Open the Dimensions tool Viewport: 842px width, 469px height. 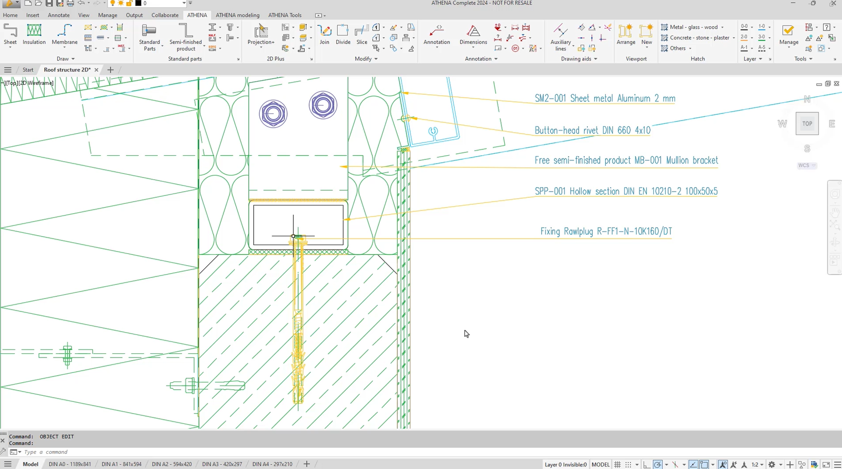[x=473, y=35]
